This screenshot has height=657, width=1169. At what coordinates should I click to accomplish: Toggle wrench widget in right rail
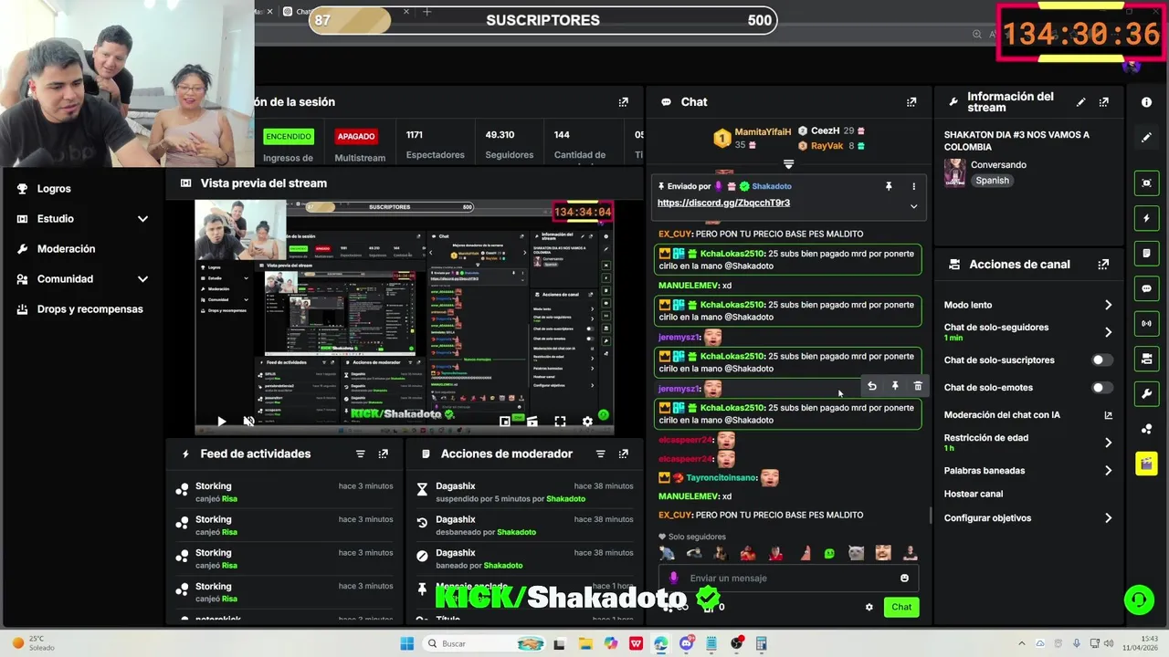1146,393
